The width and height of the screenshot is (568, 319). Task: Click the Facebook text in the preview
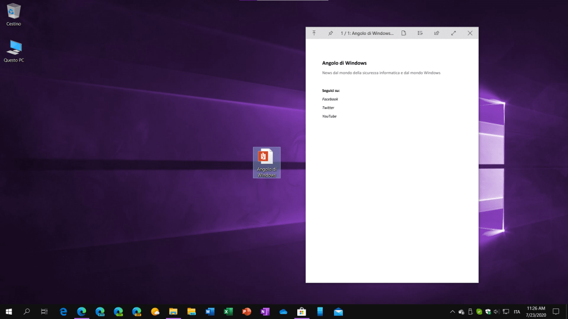(x=330, y=99)
